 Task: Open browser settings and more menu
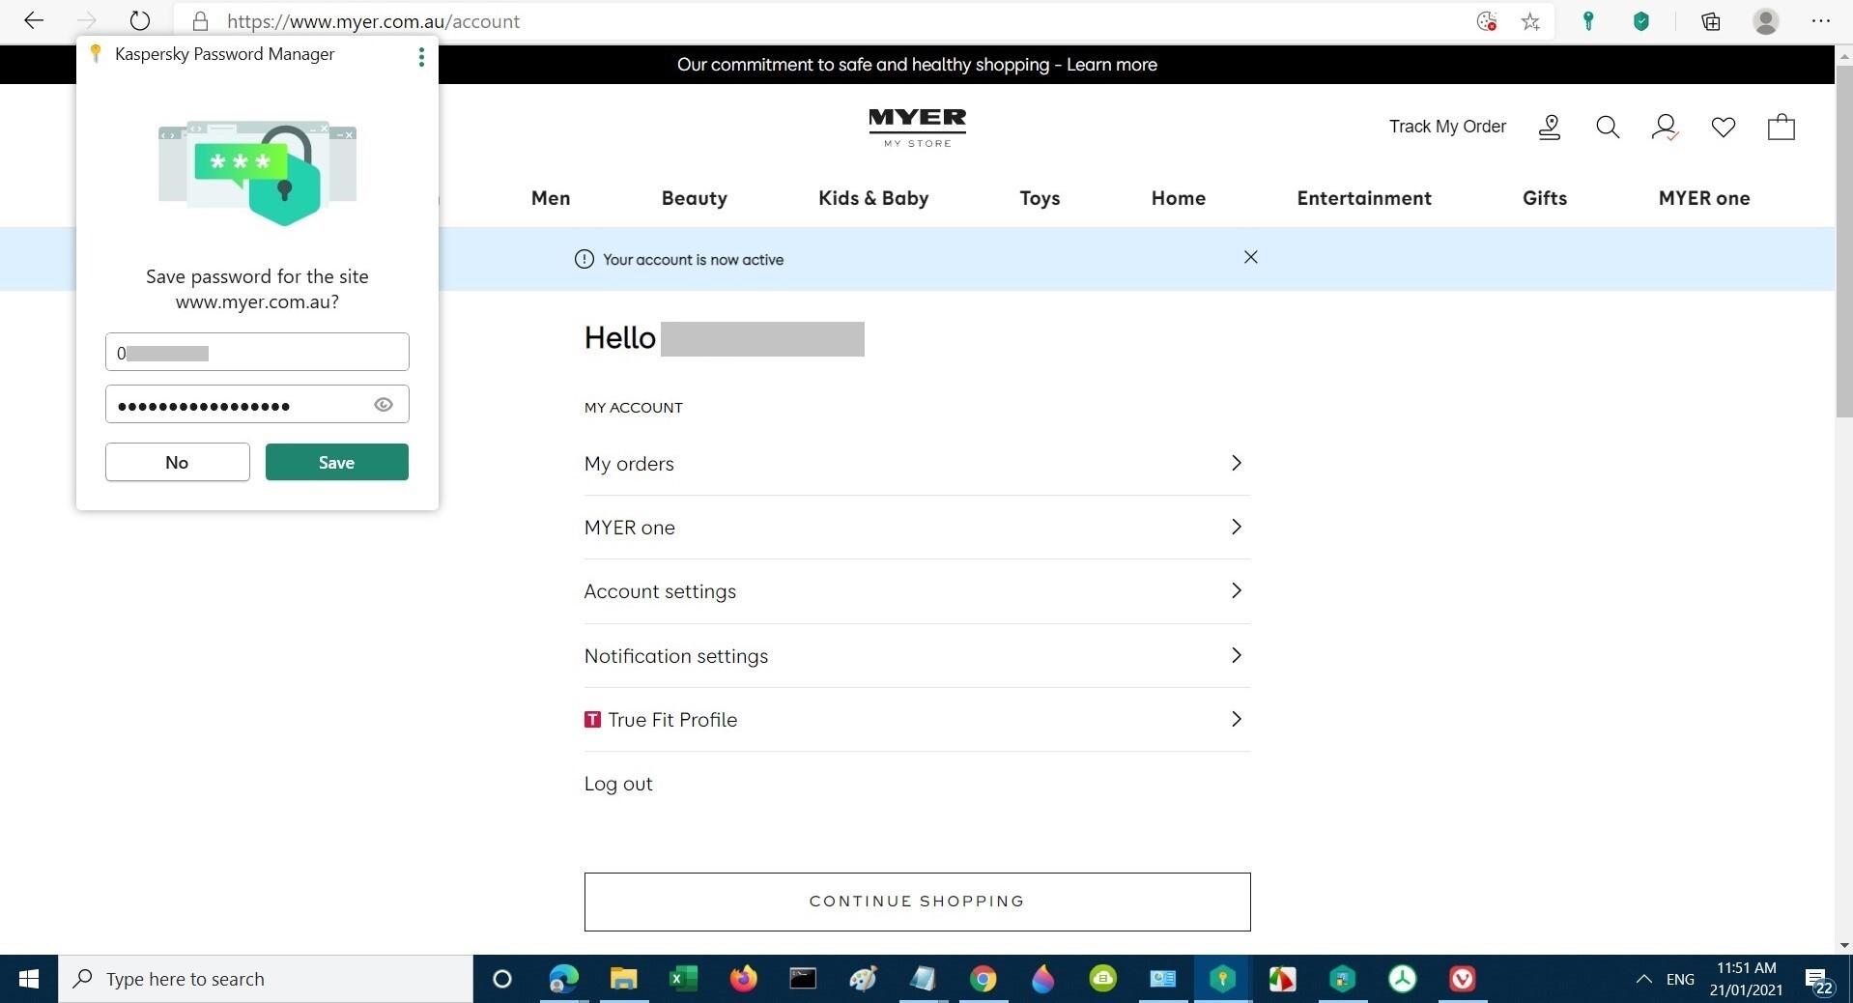[x=1821, y=21]
